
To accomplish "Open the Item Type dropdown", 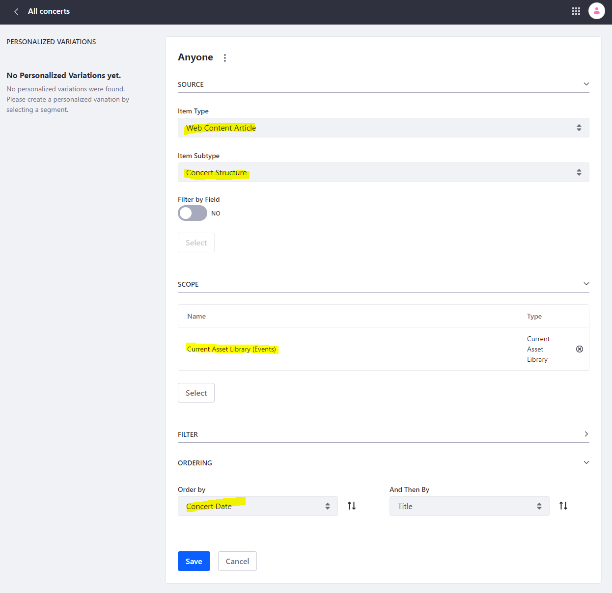I will (383, 128).
